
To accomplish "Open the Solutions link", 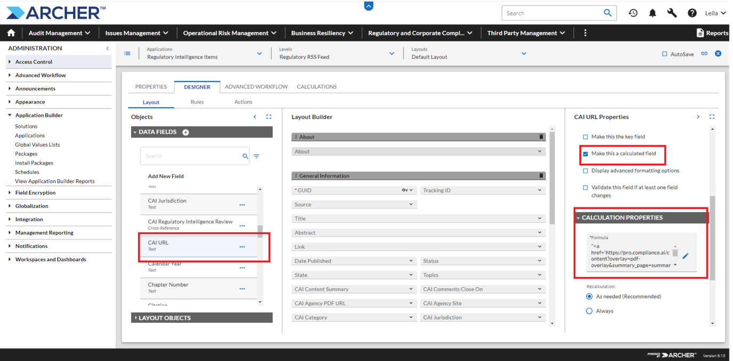I will (26, 127).
